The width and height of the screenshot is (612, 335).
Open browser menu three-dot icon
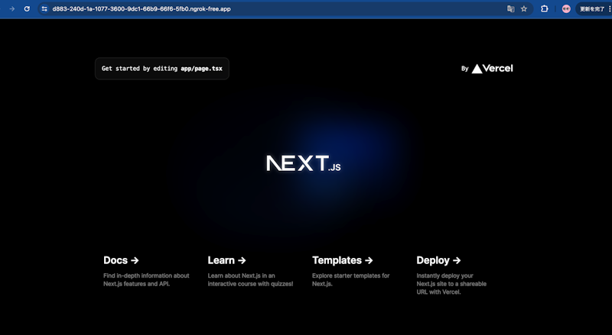(x=610, y=8)
